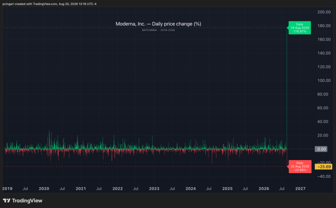Click the 2027 time axis label

point(301,189)
